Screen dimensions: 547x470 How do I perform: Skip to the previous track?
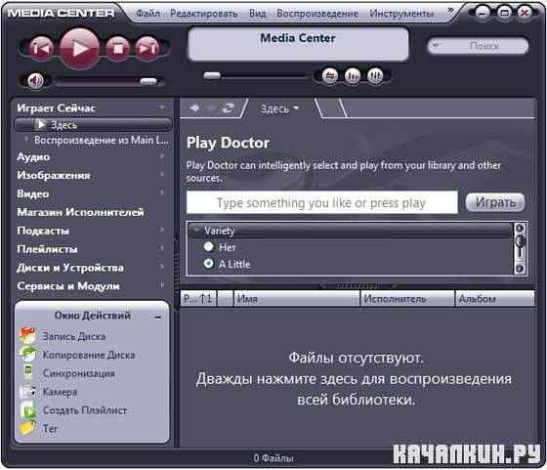click(41, 49)
